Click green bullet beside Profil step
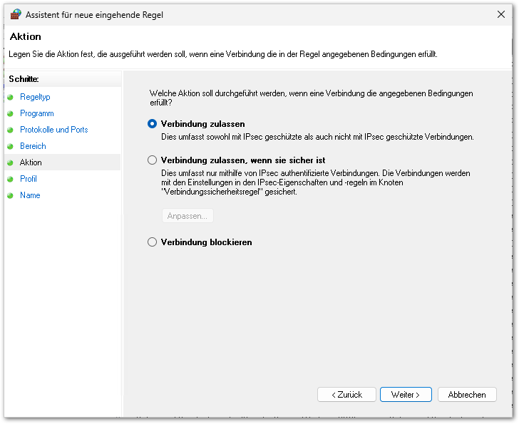 click(x=10, y=180)
